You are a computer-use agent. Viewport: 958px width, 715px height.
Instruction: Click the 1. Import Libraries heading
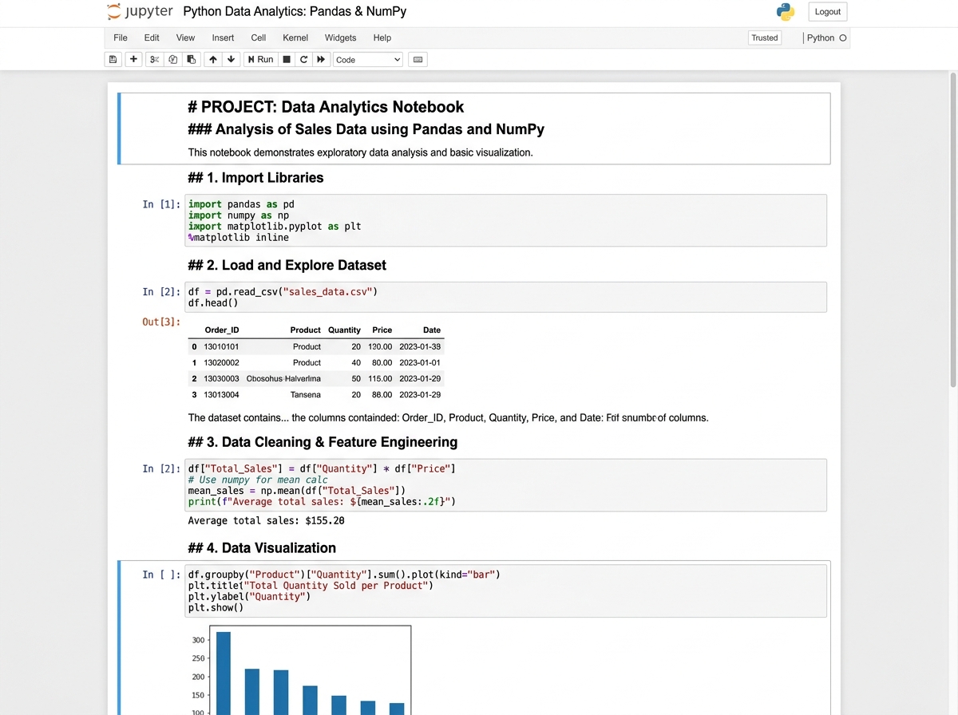coord(255,177)
